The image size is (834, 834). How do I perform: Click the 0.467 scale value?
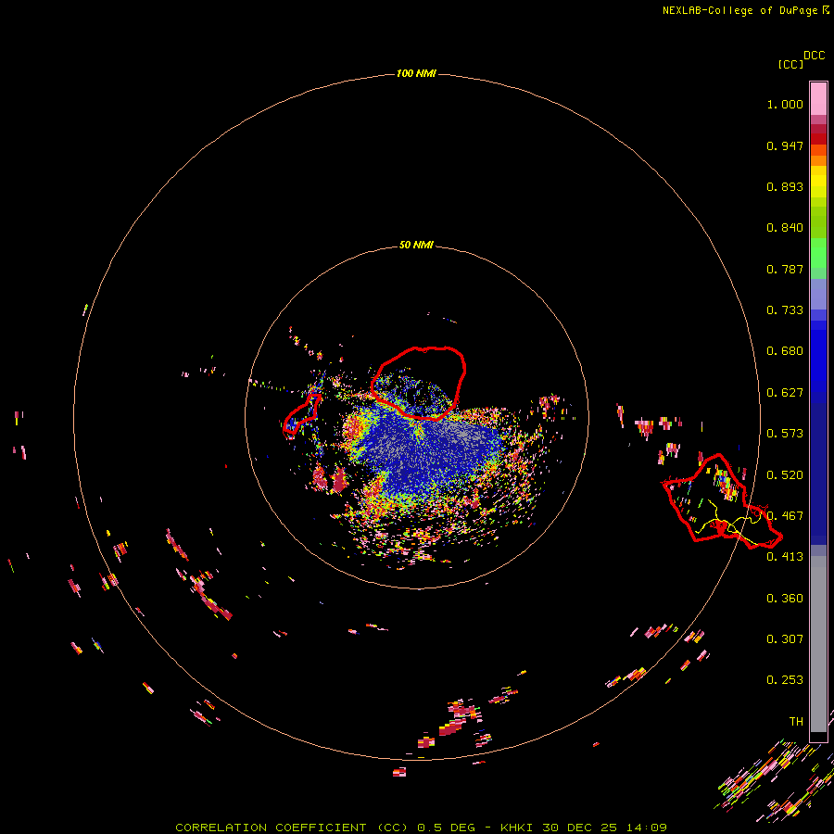pyautogui.click(x=785, y=516)
